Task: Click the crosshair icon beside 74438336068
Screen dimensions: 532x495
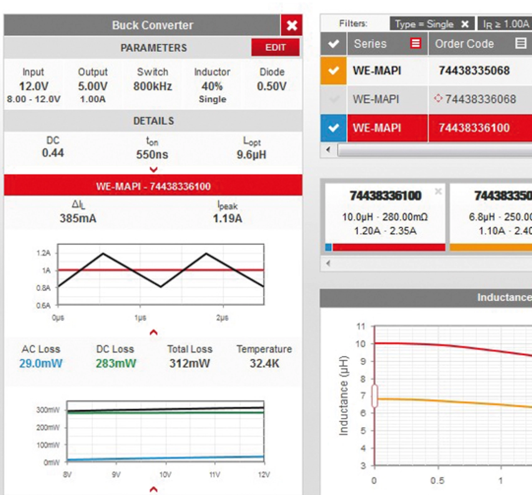Action: coord(438,99)
